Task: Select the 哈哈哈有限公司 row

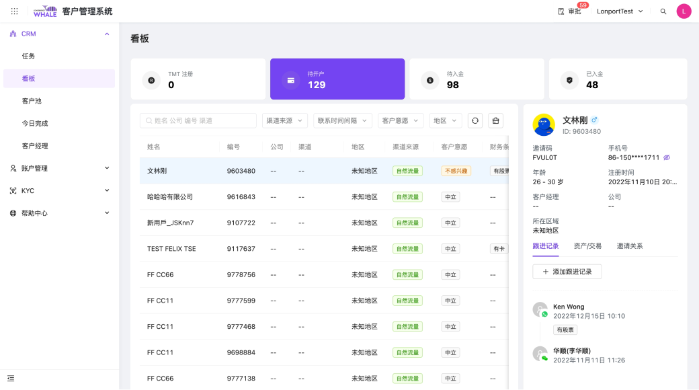Action: point(324,197)
